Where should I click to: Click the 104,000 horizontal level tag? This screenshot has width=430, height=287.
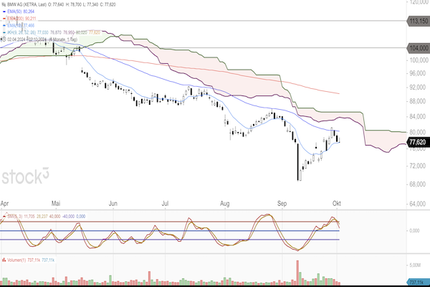(418, 48)
